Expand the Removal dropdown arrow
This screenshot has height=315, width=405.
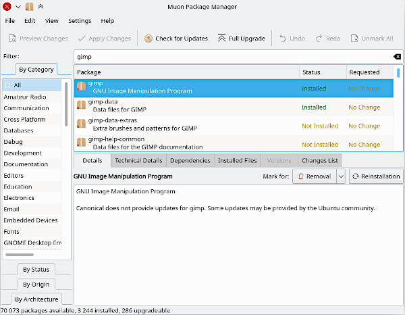(x=341, y=176)
